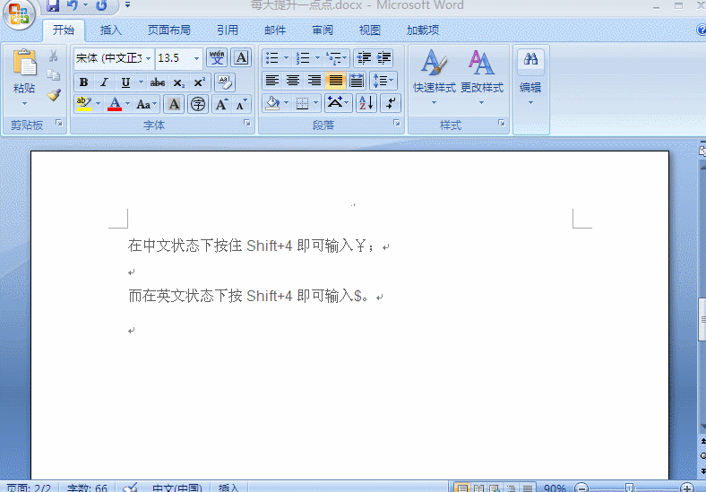Image resolution: width=706 pixels, height=492 pixels.
Task: Align text left
Action: [x=272, y=81]
